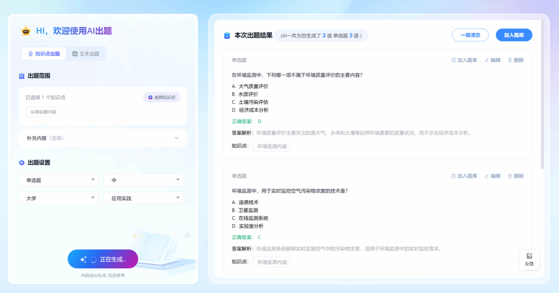Viewport: 559px width, 293px height.
Task: Open the difficulty dropdown showing 中
Action: coord(143,180)
